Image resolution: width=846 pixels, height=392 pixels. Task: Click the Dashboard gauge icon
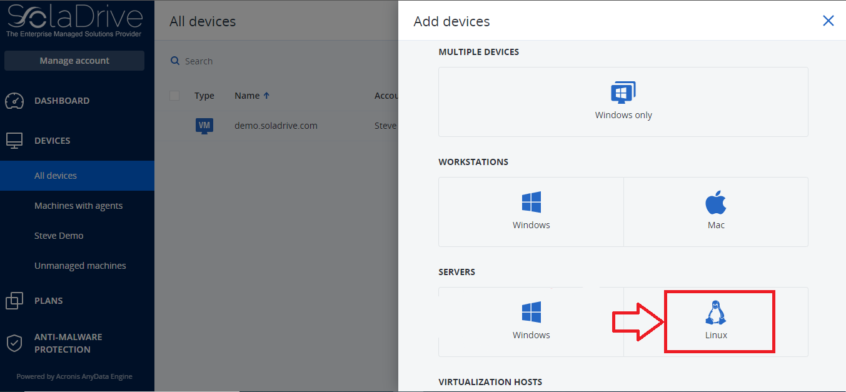[x=14, y=101]
